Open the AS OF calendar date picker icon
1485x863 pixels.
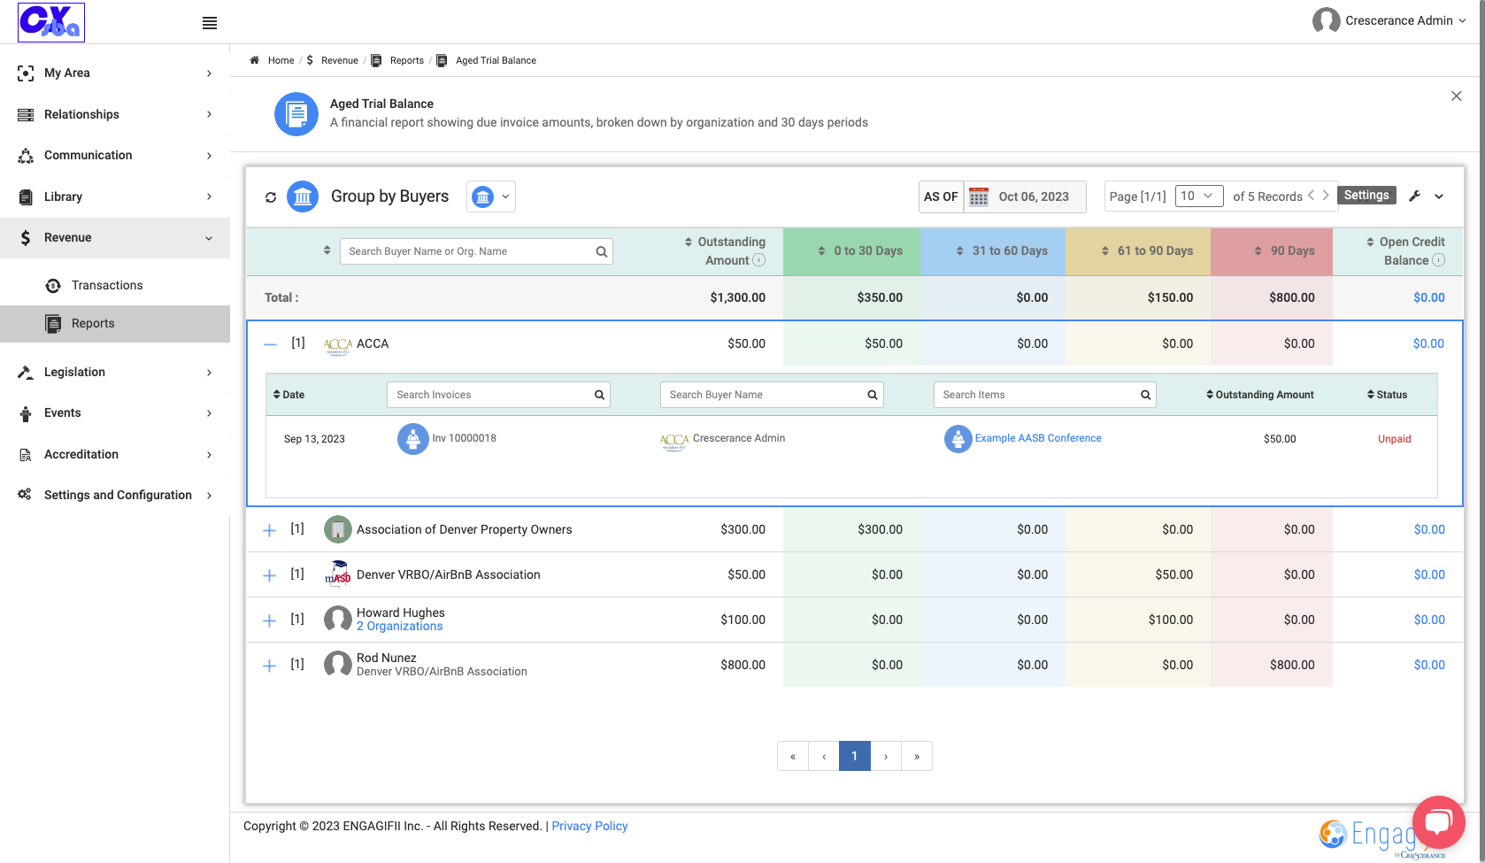978,196
